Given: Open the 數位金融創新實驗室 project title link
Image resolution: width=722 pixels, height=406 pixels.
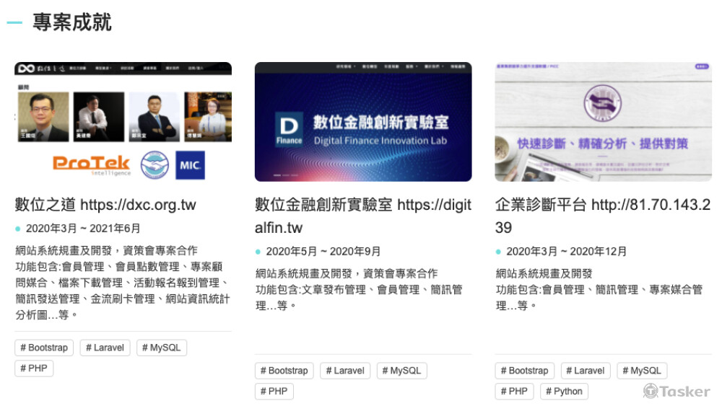Looking at the screenshot, I should 362,216.
